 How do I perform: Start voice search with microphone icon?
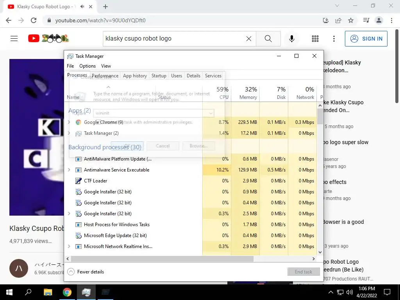[x=291, y=39]
